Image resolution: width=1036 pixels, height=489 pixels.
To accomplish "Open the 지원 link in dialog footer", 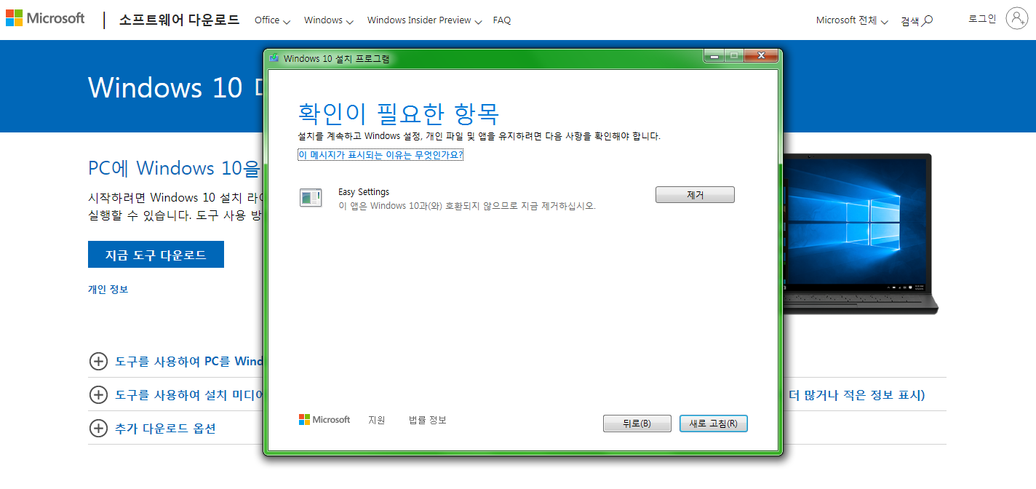I will tap(377, 420).
